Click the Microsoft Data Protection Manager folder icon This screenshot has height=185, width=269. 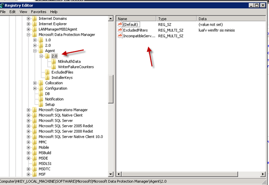coord(35,35)
